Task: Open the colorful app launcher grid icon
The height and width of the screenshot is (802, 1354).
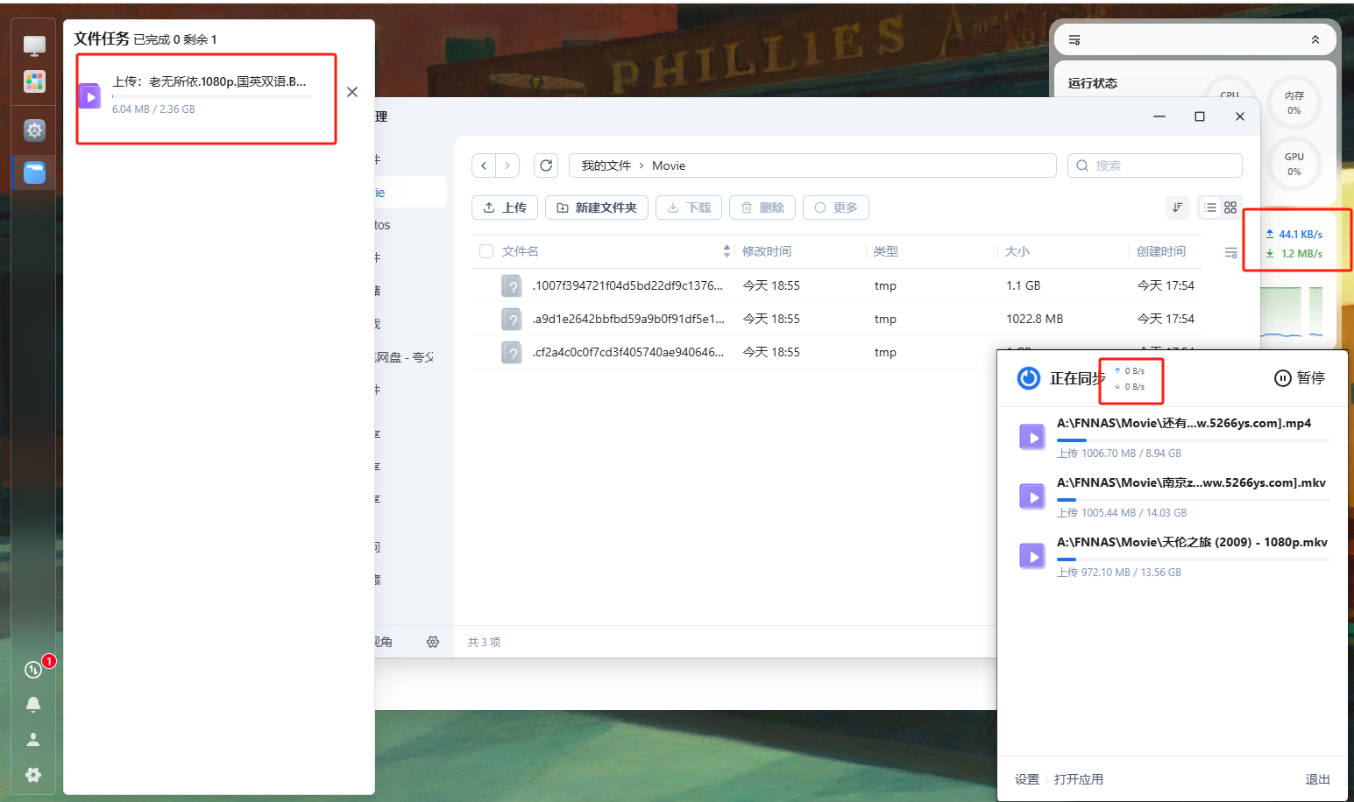Action: pos(34,81)
